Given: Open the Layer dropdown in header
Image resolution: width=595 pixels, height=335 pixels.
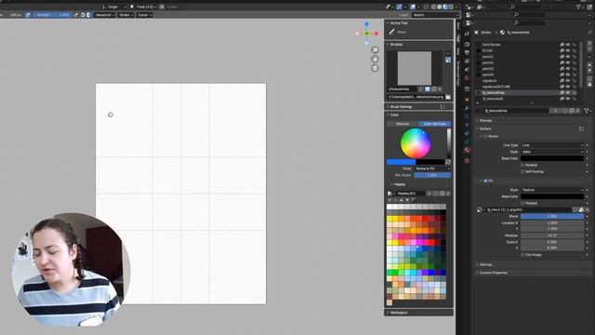Looking at the screenshot, I should (435, 15).
